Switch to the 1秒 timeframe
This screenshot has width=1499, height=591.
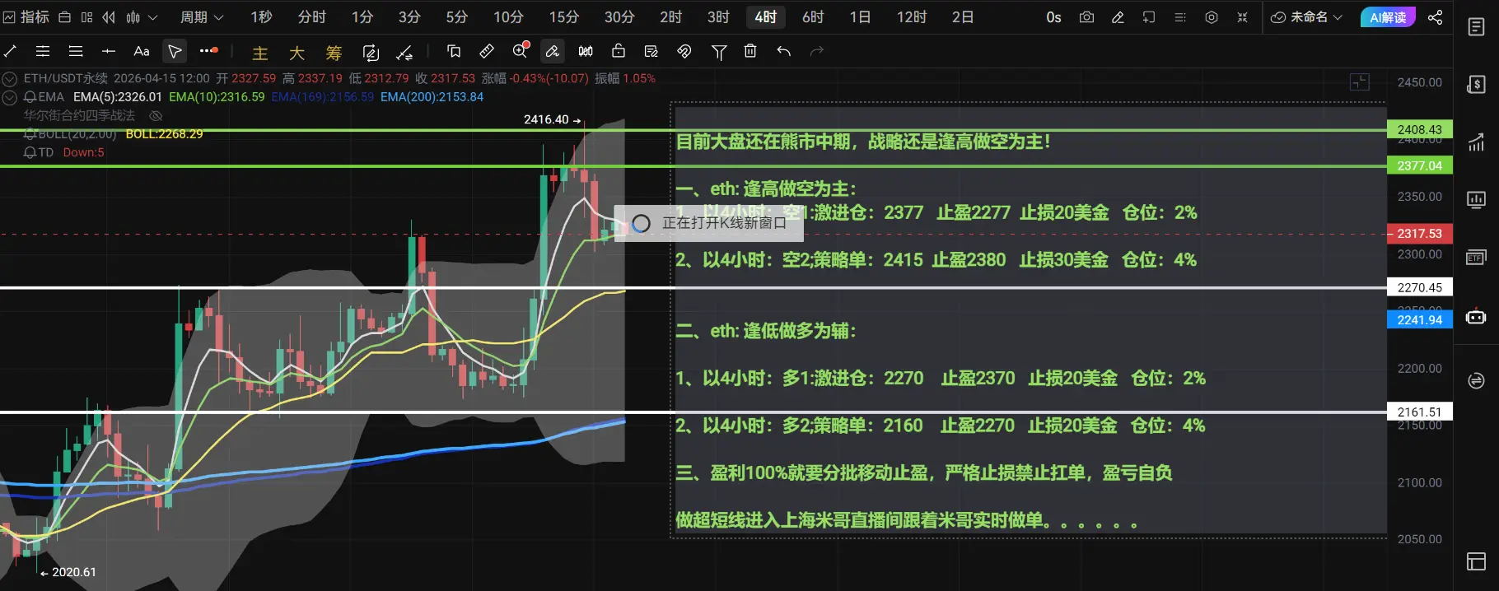261,17
